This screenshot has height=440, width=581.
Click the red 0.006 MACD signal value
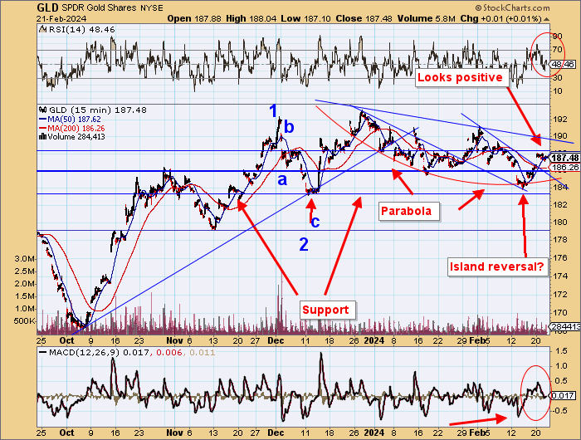click(169, 352)
